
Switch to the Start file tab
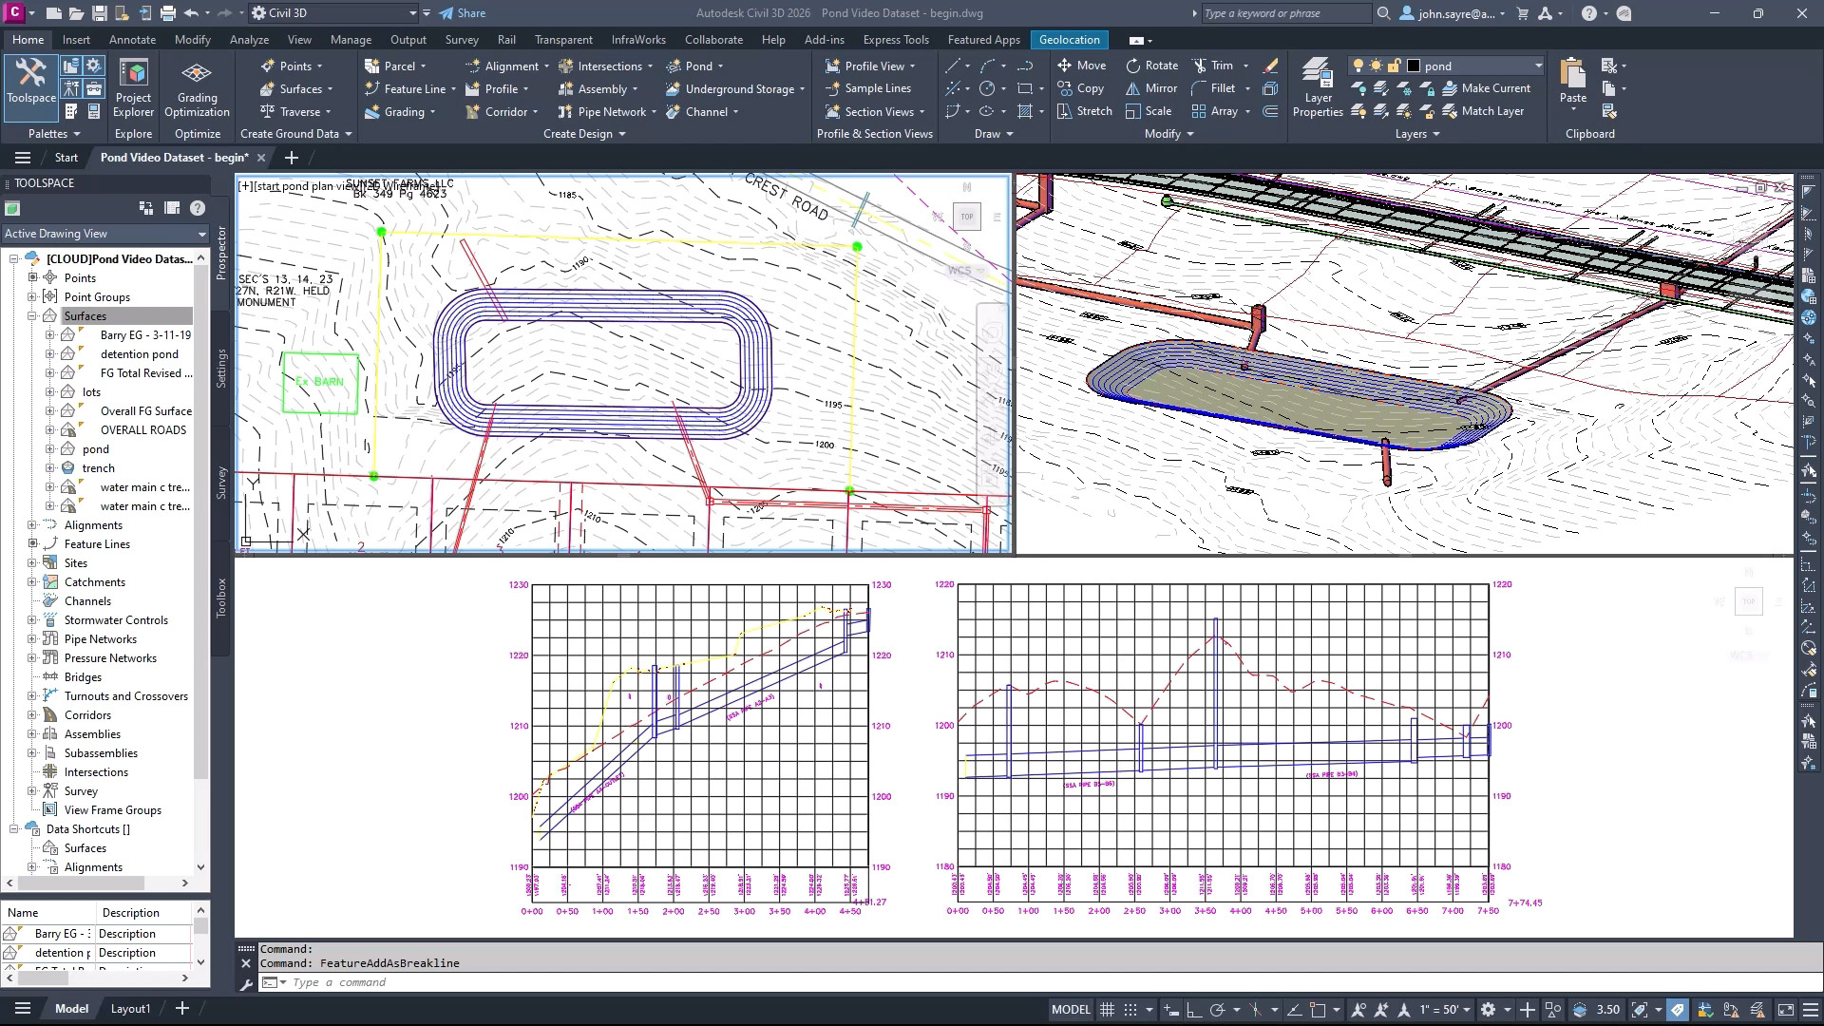(x=66, y=158)
